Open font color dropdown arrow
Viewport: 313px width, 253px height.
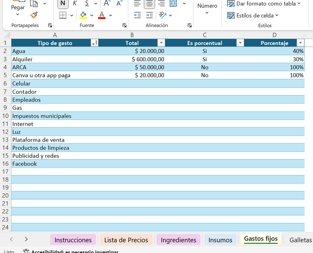[x=111, y=15]
